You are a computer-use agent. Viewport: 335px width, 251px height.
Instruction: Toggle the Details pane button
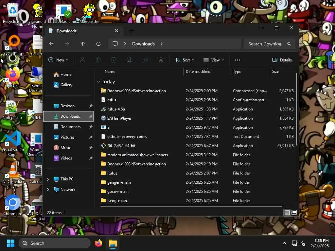pyautogui.click(x=282, y=60)
